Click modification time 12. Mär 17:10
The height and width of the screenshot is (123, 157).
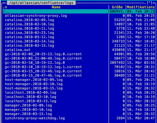pos(141,37)
